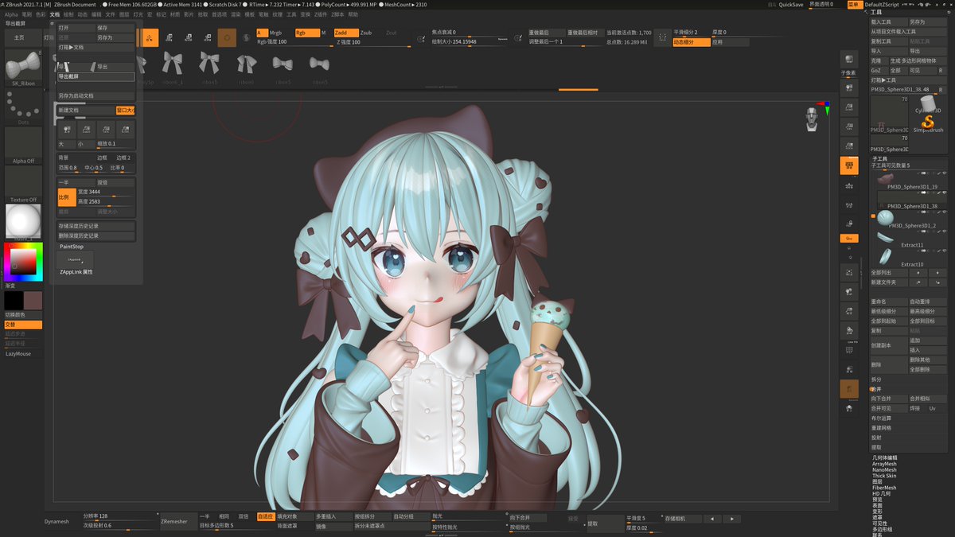Select the SimpleBrush tool icon
Image resolution: width=955 pixels, height=537 pixels.
(928, 123)
